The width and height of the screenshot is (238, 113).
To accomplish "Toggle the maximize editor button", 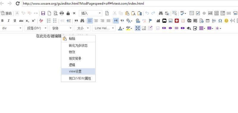I will click(x=137, y=28).
